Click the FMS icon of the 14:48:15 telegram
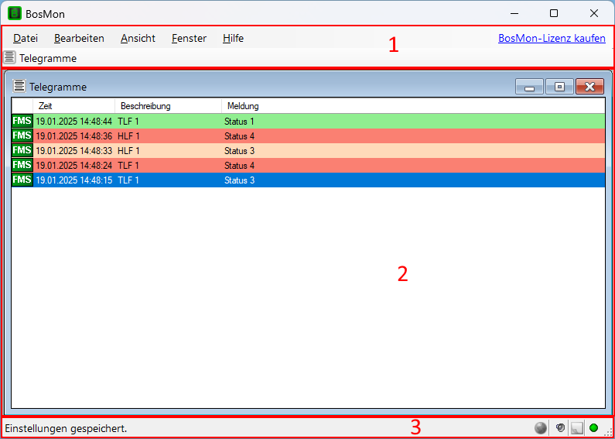Viewport: 615px width, 439px height. coord(22,180)
